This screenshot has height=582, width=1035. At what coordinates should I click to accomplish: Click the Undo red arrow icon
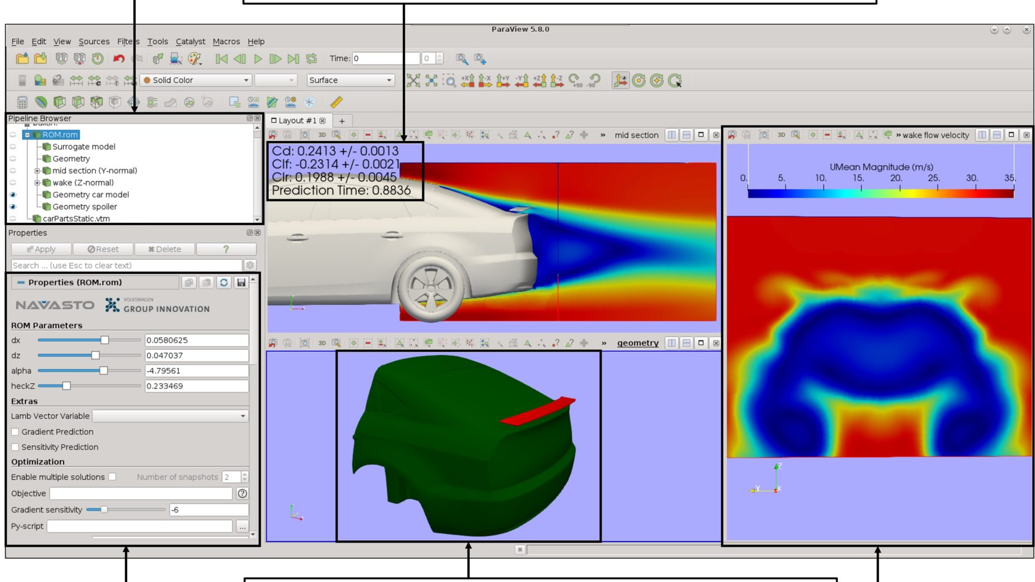[119, 58]
